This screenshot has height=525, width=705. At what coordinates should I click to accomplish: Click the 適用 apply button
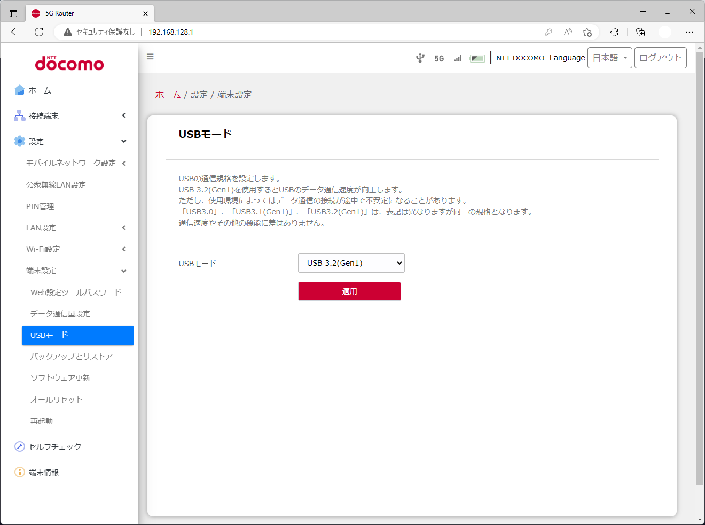pos(349,291)
